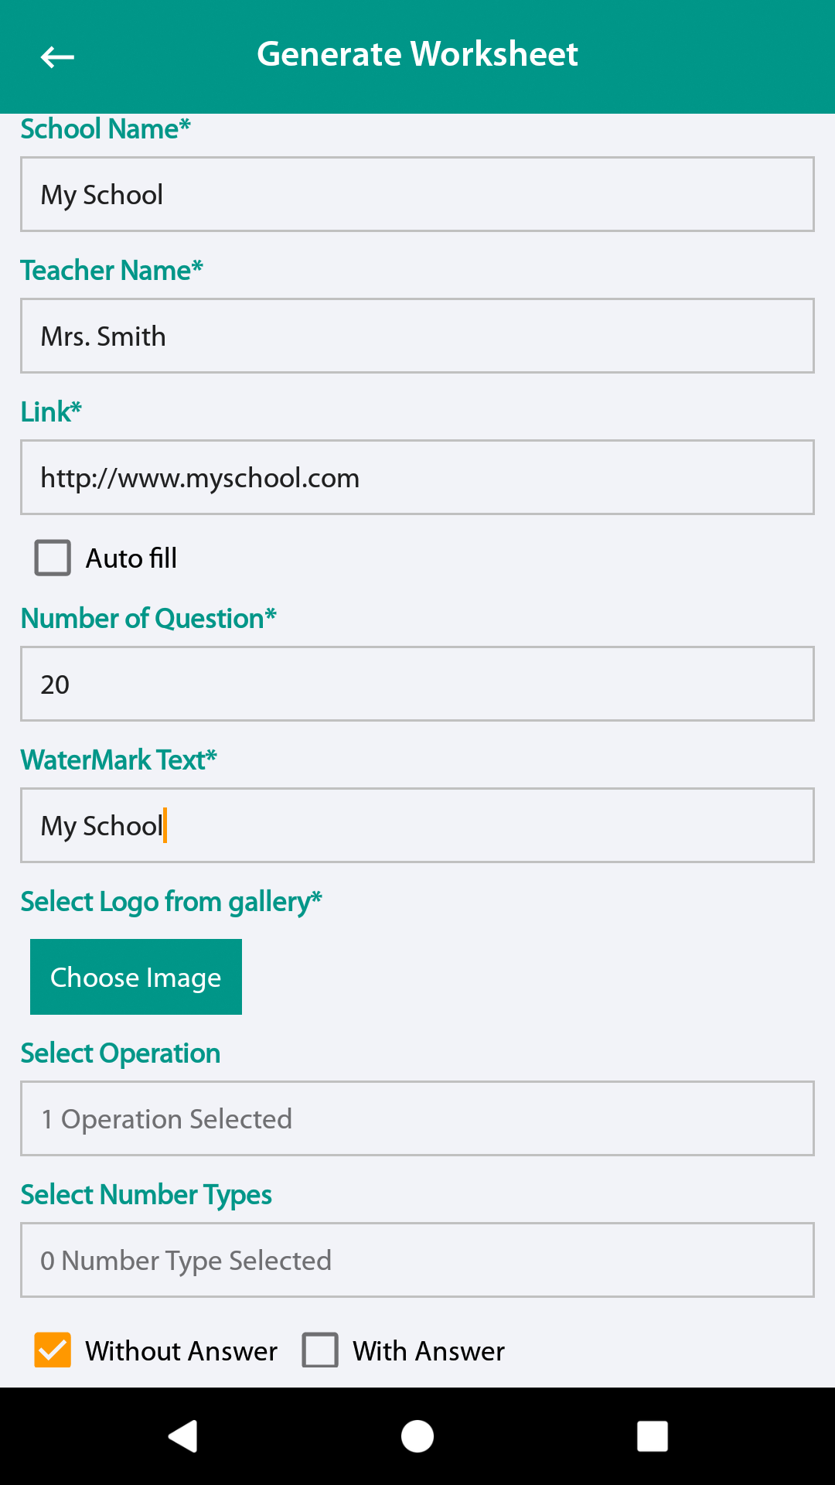Click the WaterMark Text field

pyautogui.click(x=417, y=825)
